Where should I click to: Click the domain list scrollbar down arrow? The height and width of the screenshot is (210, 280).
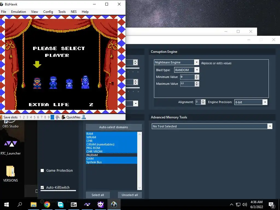pyautogui.click(x=139, y=188)
